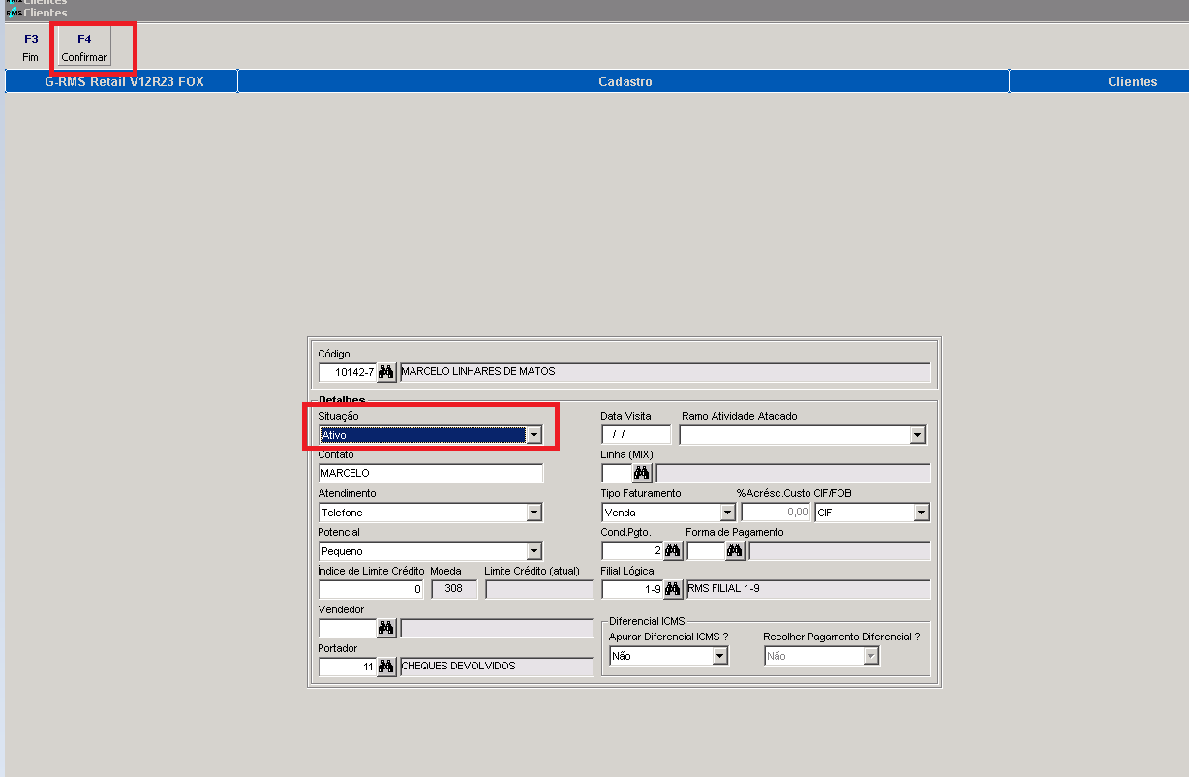The image size is (1189, 777).
Task: Open binoculars lookup for Forma de Pagamento
Action: click(x=735, y=550)
